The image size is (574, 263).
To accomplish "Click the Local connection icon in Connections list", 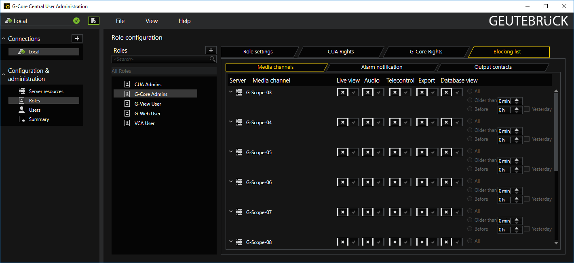I will pyautogui.click(x=22, y=52).
